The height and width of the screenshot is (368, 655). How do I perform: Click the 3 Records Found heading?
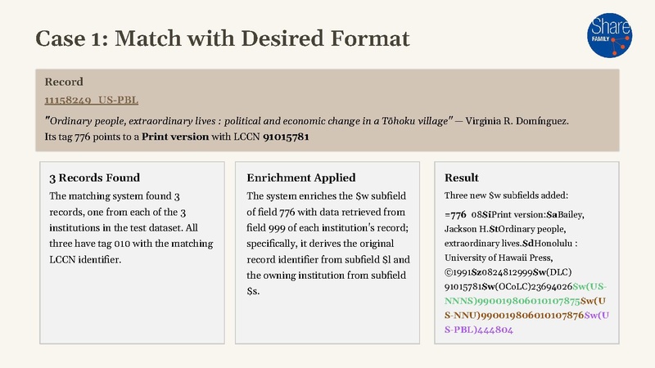[94, 177]
